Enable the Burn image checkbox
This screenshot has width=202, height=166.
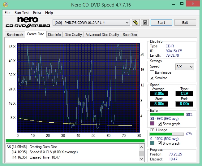click(x=152, y=72)
